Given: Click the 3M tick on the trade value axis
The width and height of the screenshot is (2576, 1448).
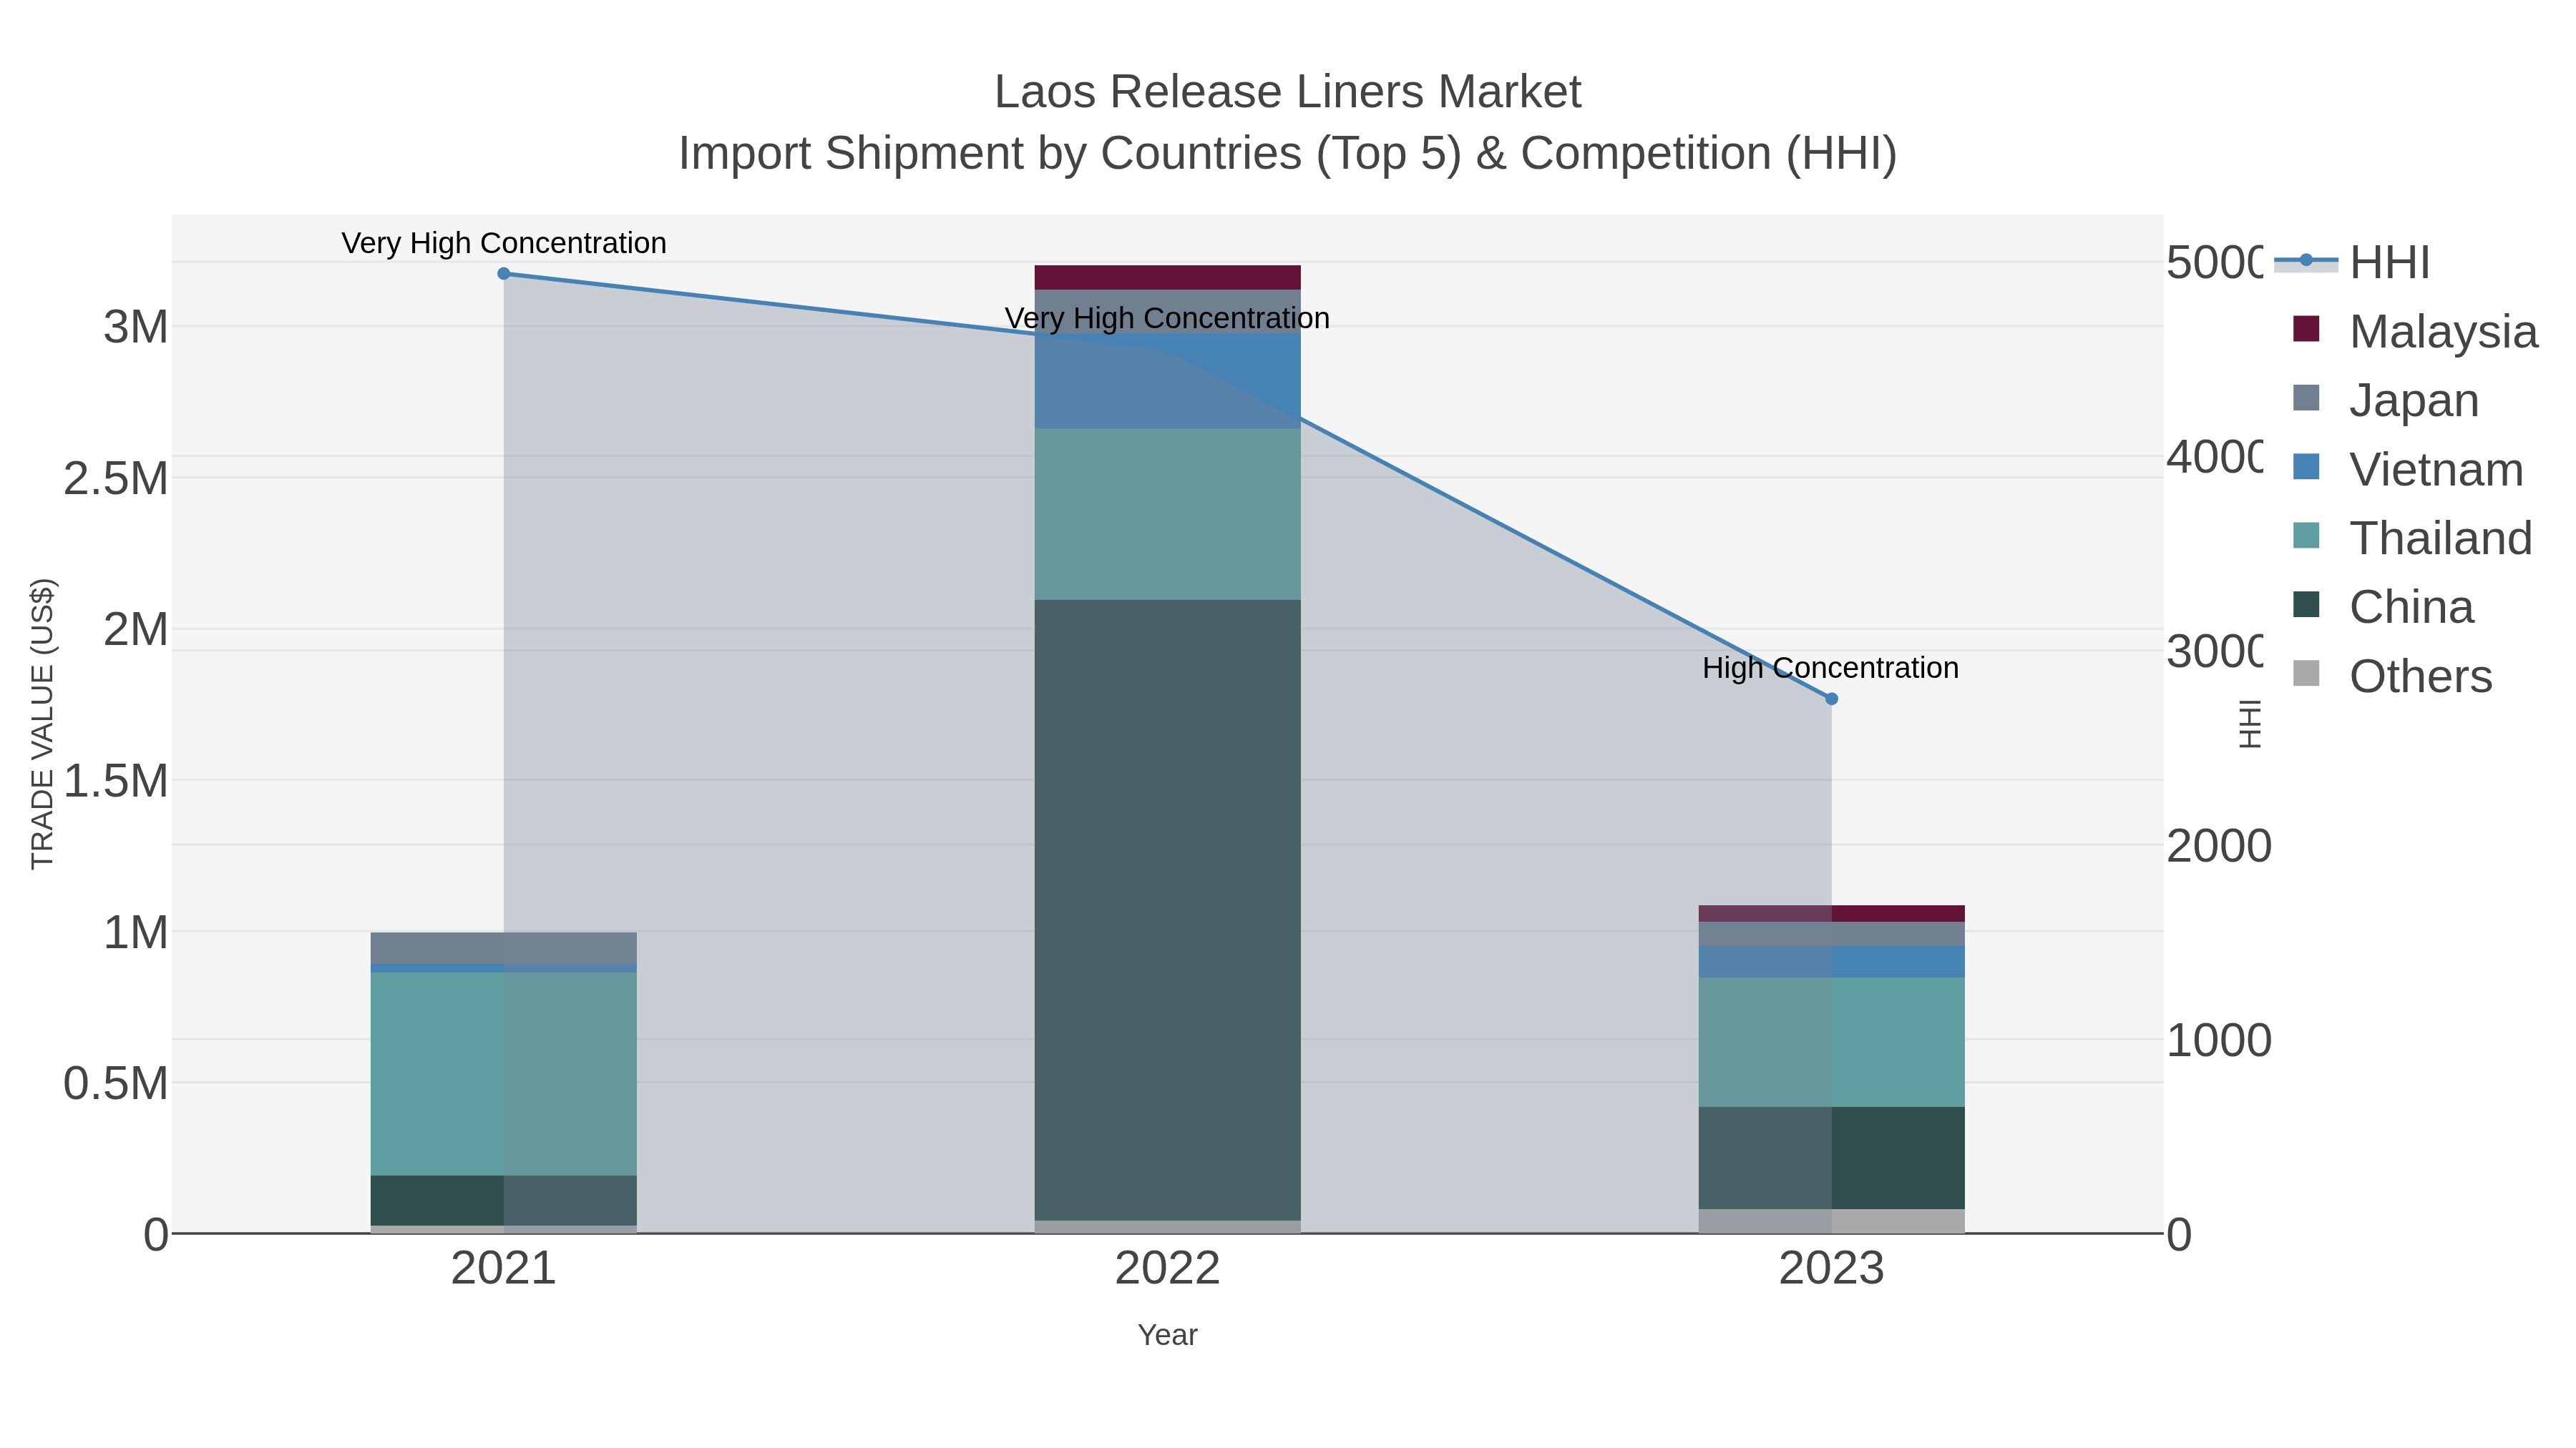Looking at the screenshot, I should tap(136, 327).
